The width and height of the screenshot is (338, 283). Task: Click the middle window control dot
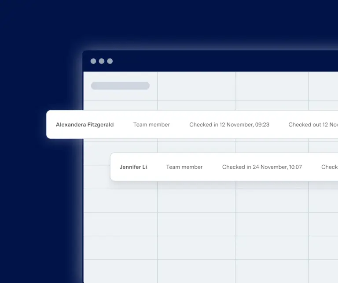click(102, 61)
